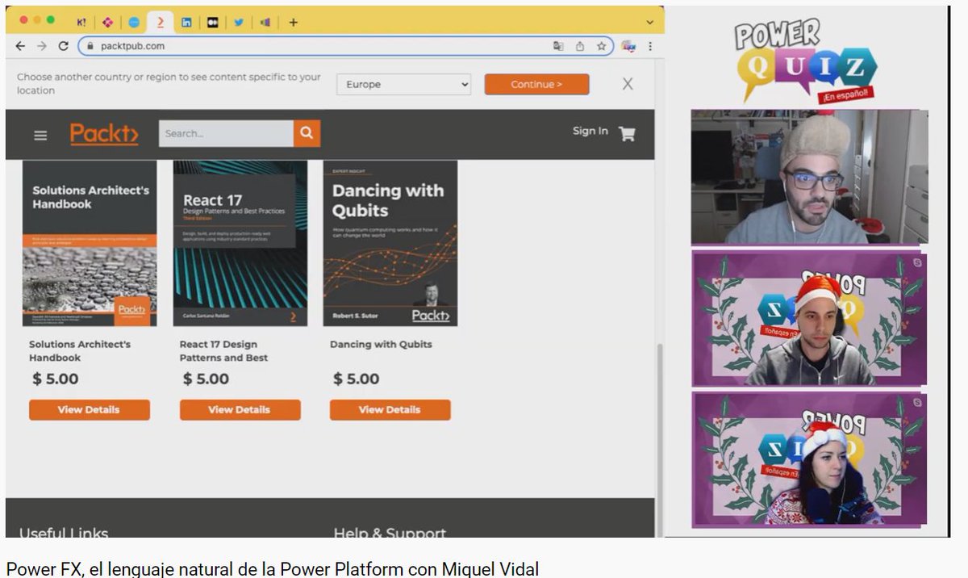Click the Skype icon on bottom webcam
This screenshot has height=578, width=968.
point(918,402)
